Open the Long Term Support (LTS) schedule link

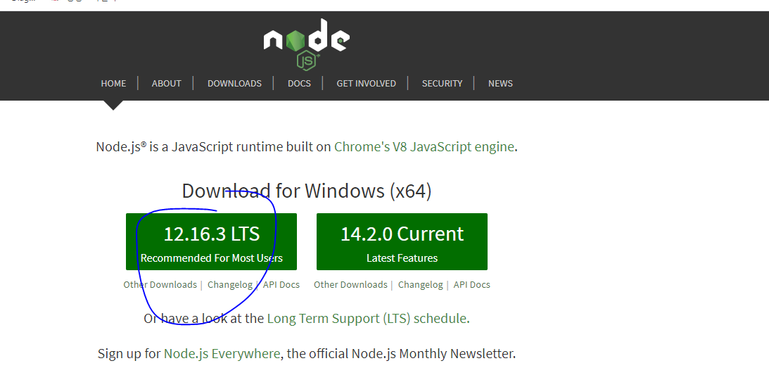(x=367, y=319)
